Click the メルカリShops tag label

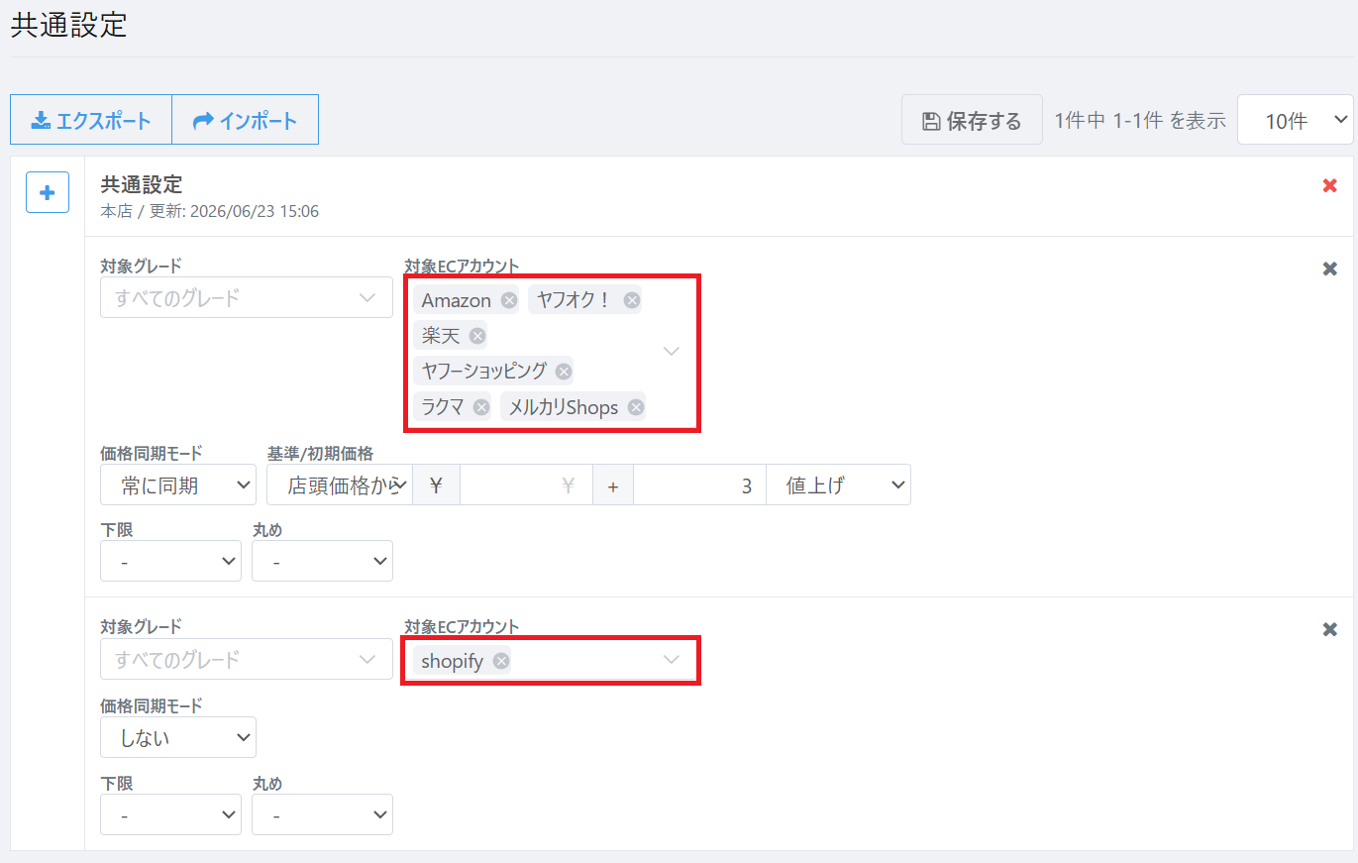[564, 407]
